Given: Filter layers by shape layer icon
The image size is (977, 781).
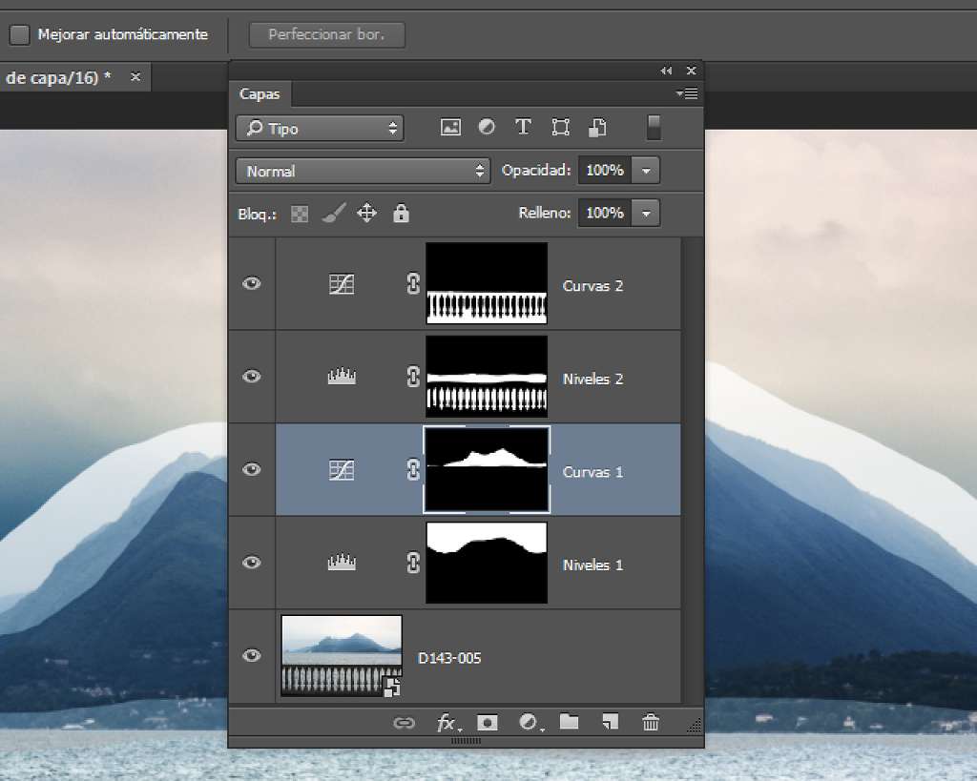Looking at the screenshot, I should (x=560, y=128).
